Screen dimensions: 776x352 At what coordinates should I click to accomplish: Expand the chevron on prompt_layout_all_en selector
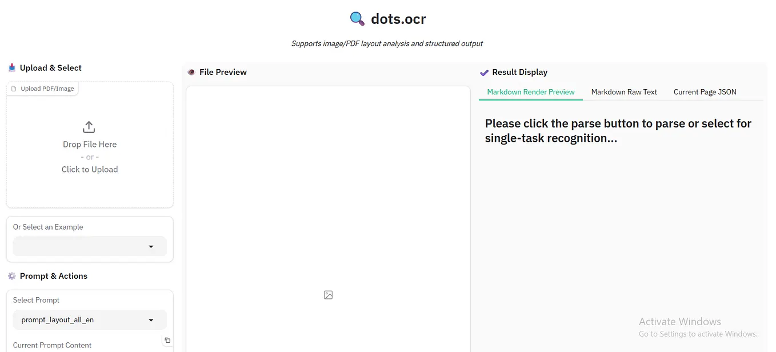151,319
